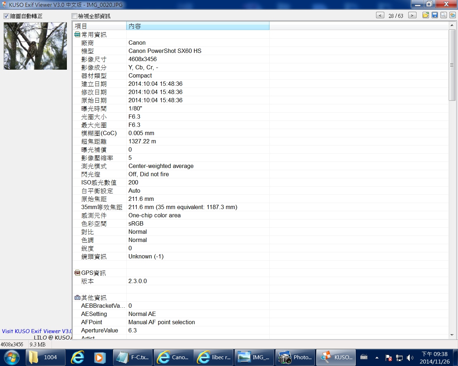The width and height of the screenshot is (458, 366).
Task: Select the 曝光時間 1/80" row
Action: click(x=260, y=109)
